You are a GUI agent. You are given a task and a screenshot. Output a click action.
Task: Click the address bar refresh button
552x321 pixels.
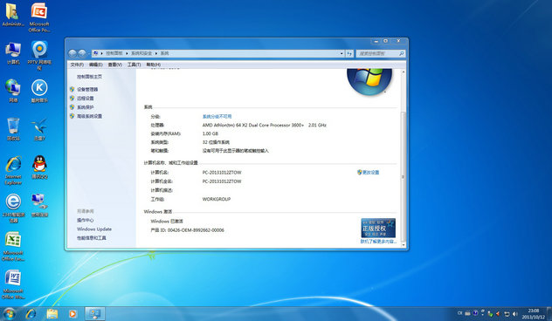pos(349,53)
